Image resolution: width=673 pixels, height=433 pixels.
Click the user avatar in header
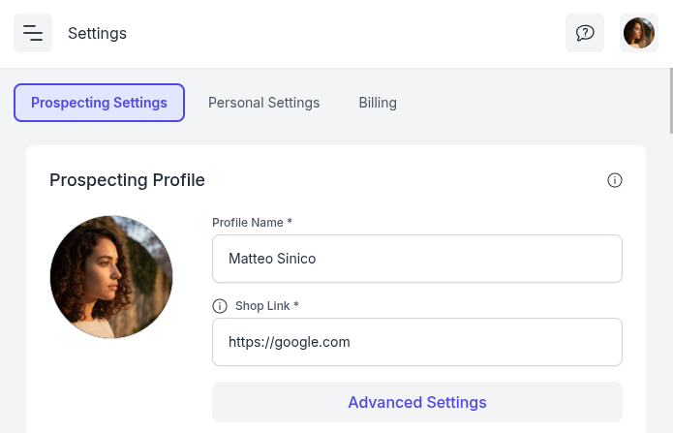coord(639,33)
